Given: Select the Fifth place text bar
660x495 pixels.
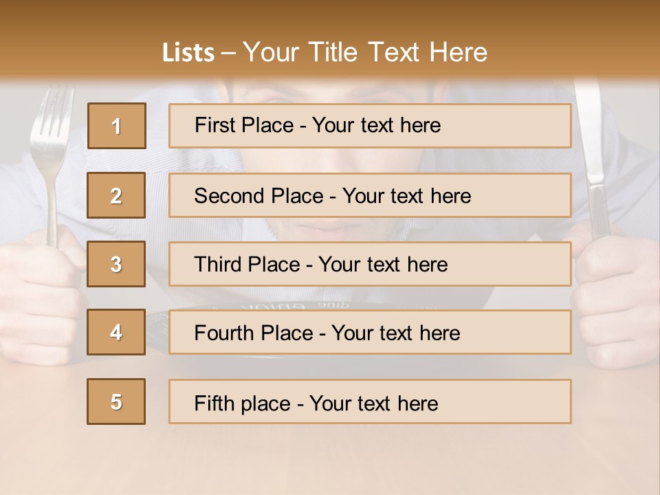Looking at the screenshot, I should [x=370, y=401].
